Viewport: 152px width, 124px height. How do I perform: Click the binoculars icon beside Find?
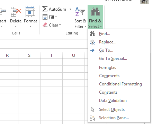point(92,34)
